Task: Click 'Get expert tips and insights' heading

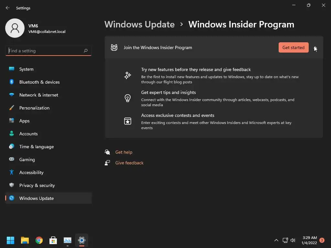Action: [x=168, y=92]
